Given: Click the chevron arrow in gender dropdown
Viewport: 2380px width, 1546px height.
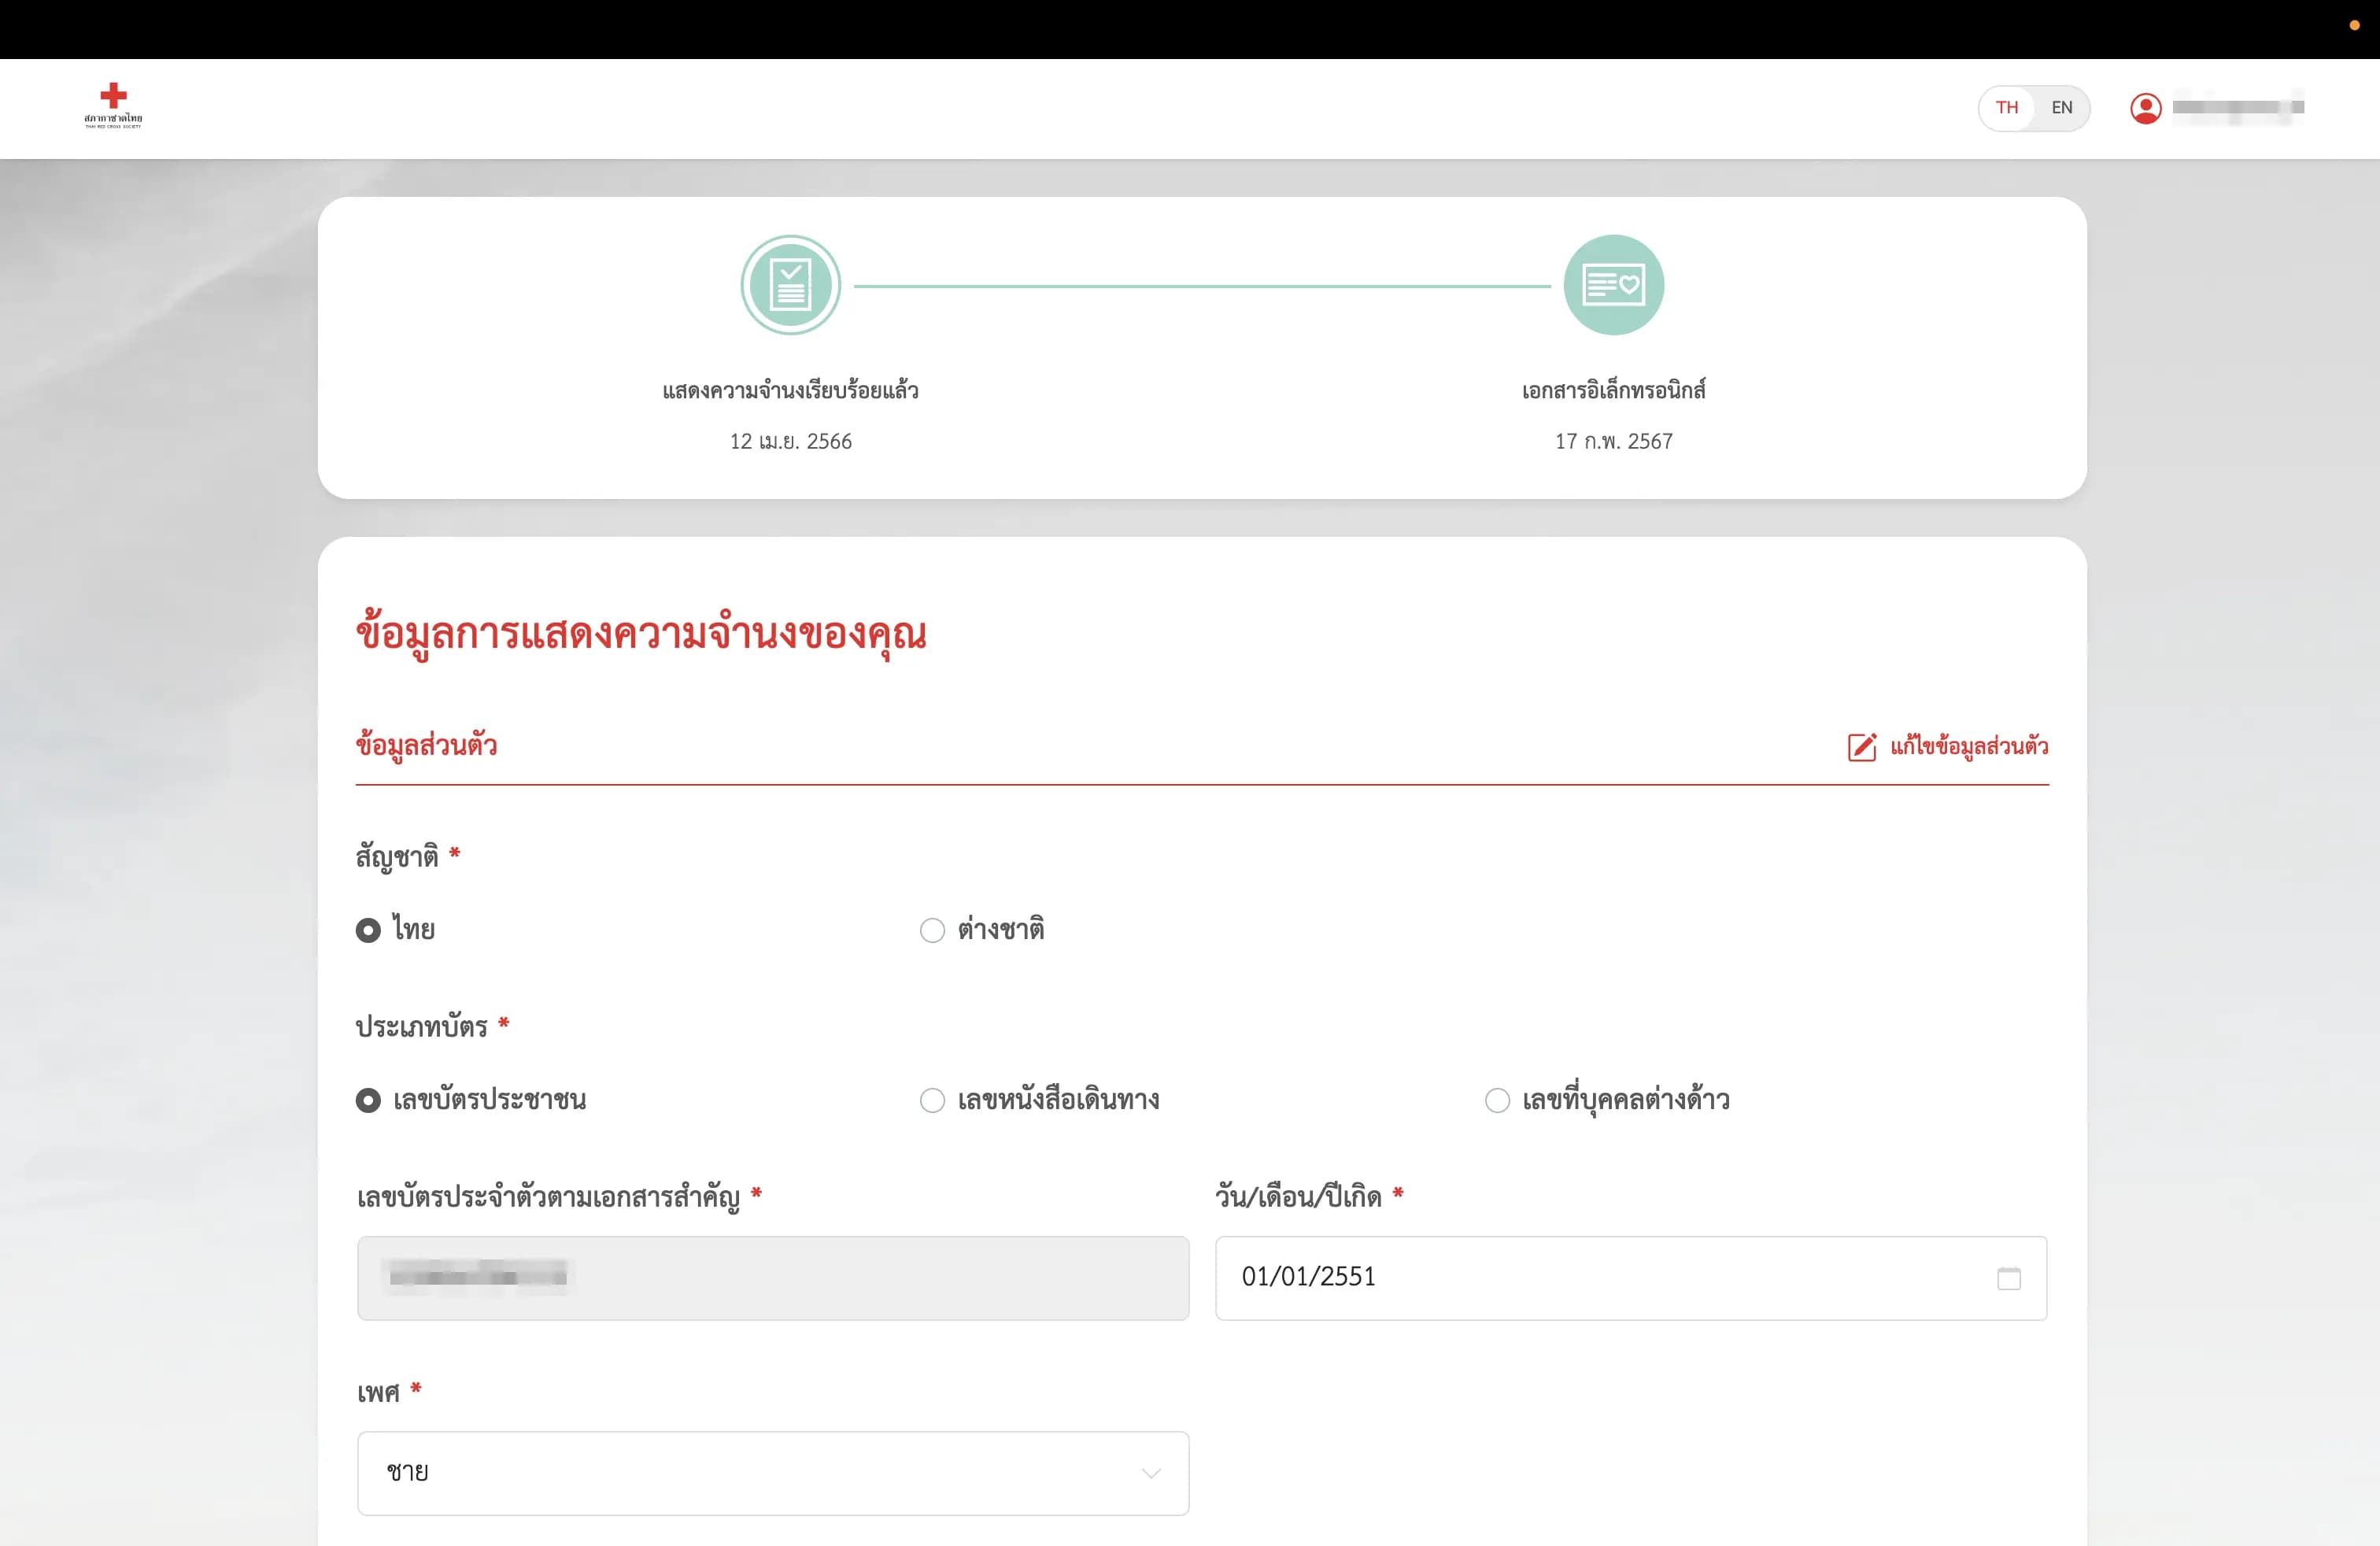Looking at the screenshot, I should (x=1151, y=1473).
